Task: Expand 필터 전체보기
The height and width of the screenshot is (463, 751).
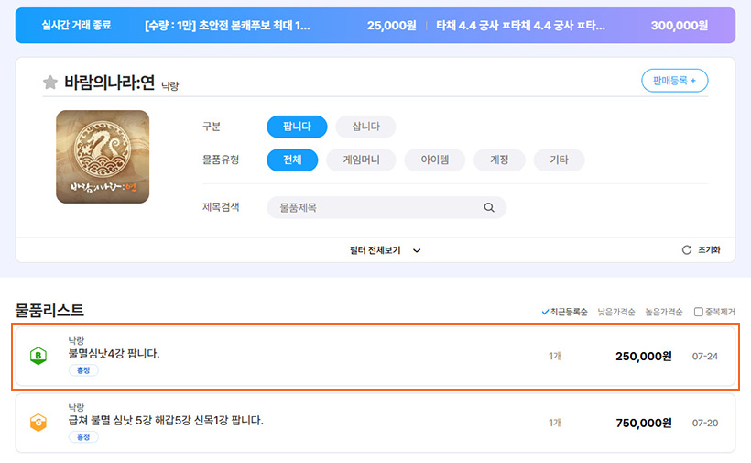Action: point(385,250)
